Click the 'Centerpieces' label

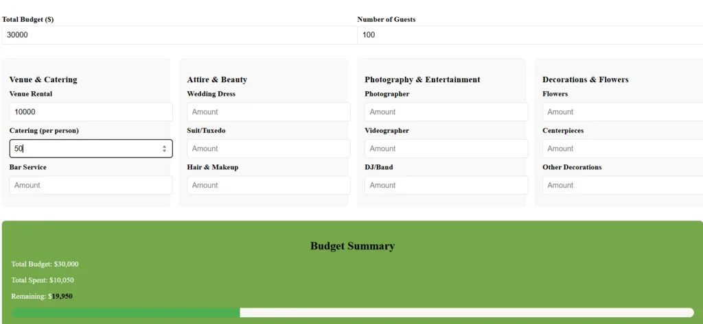(x=563, y=131)
